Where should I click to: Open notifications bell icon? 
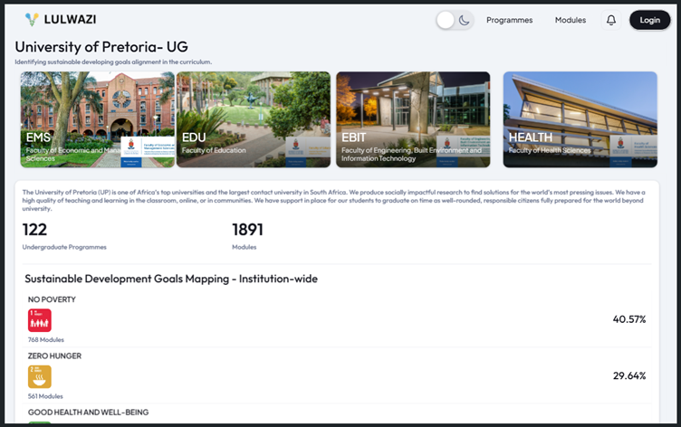(x=611, y=20)
